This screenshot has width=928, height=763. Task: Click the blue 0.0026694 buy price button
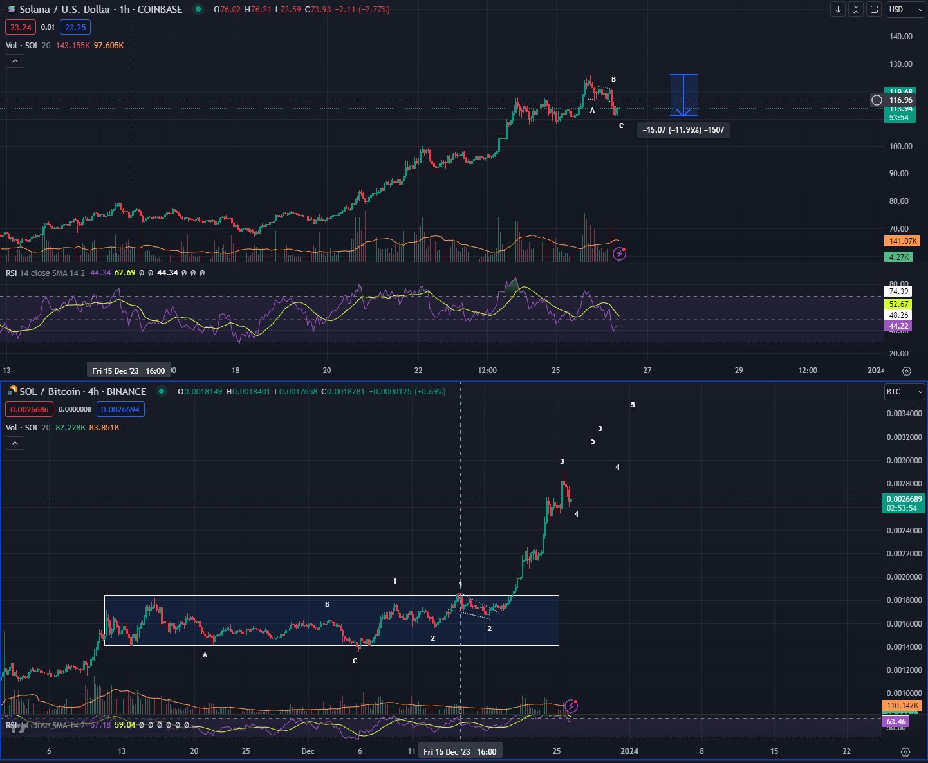click(120, 409)
